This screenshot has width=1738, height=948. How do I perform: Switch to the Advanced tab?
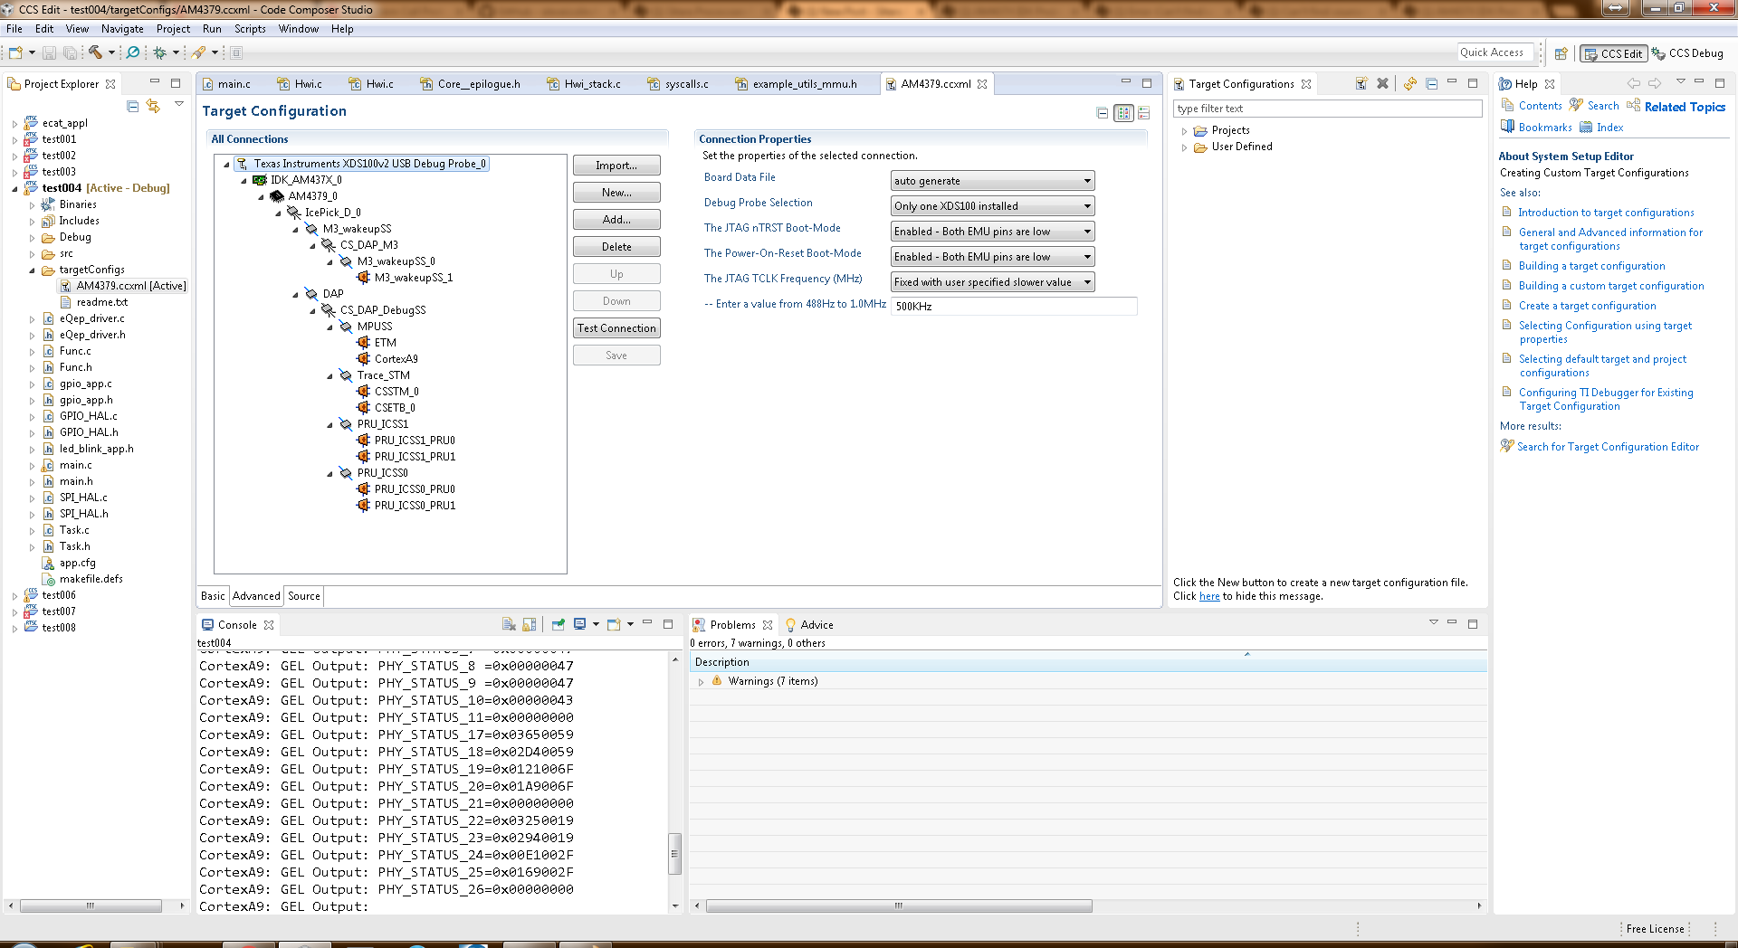[x=256, y=596]
